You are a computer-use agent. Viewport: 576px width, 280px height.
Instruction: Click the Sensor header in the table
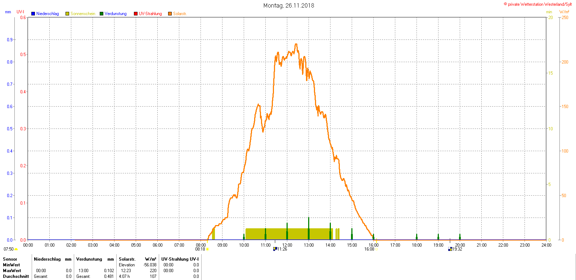click(10, 259)
